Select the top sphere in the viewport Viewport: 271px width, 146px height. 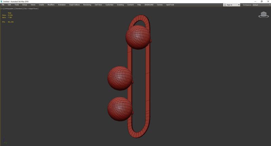point(137,37)
